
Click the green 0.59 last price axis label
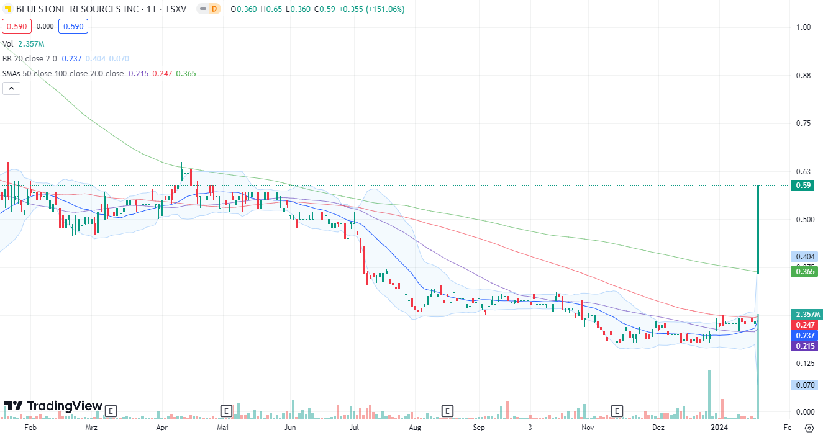coord(804,185)
